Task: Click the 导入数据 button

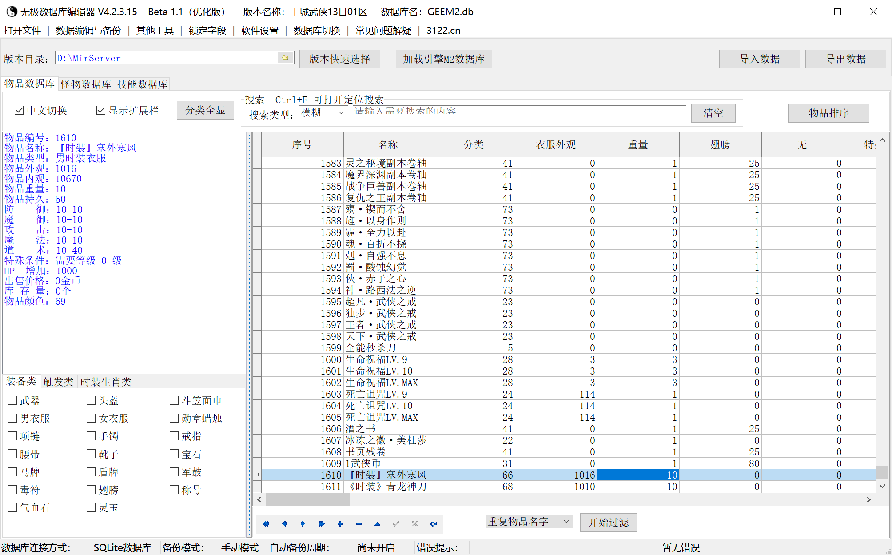Action: click(760, 59)
